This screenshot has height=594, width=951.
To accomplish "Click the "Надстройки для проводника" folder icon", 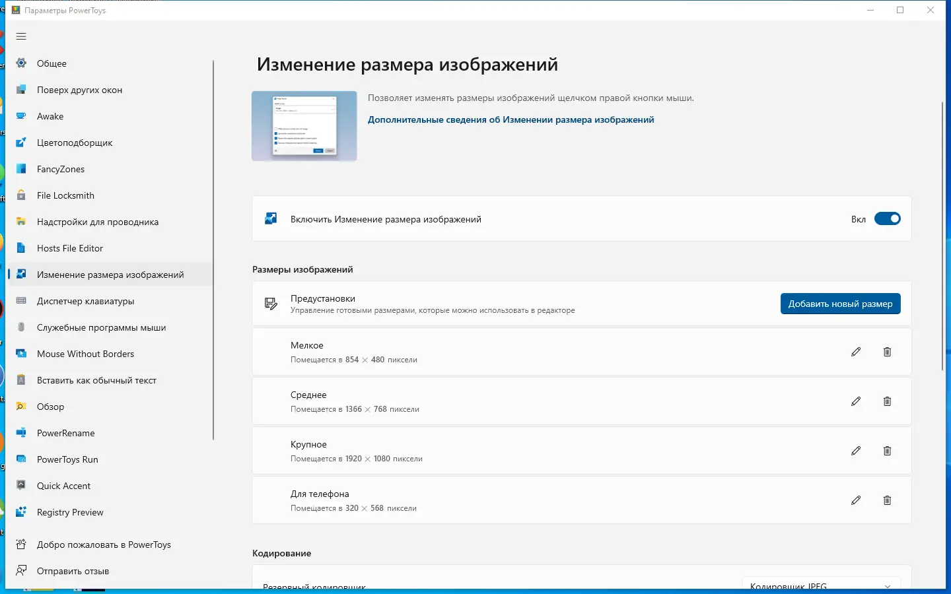I will (x=21, y=222).
